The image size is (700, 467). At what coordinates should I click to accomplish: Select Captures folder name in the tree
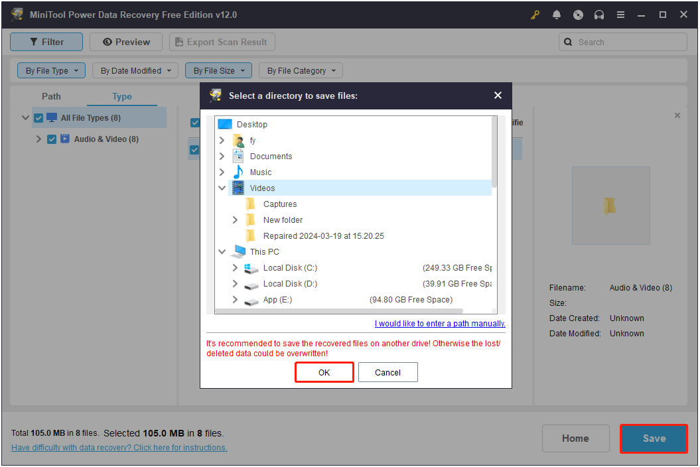(x=280, y=204)
